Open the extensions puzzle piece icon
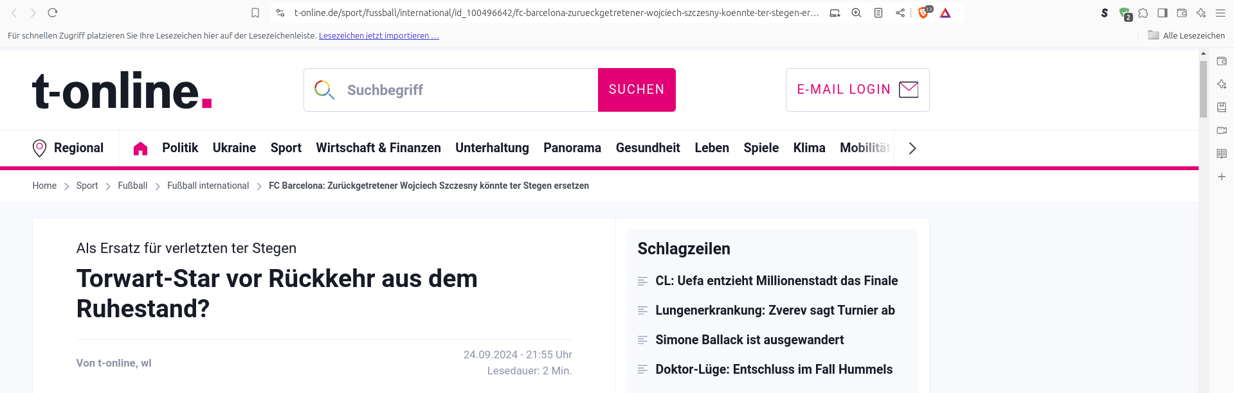1234x393 pixels. [x=1143, y=13]
